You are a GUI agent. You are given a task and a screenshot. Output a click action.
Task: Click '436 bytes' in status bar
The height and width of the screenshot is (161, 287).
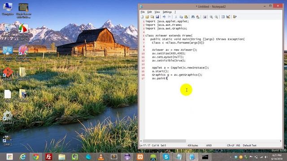[x=193, y=145]
